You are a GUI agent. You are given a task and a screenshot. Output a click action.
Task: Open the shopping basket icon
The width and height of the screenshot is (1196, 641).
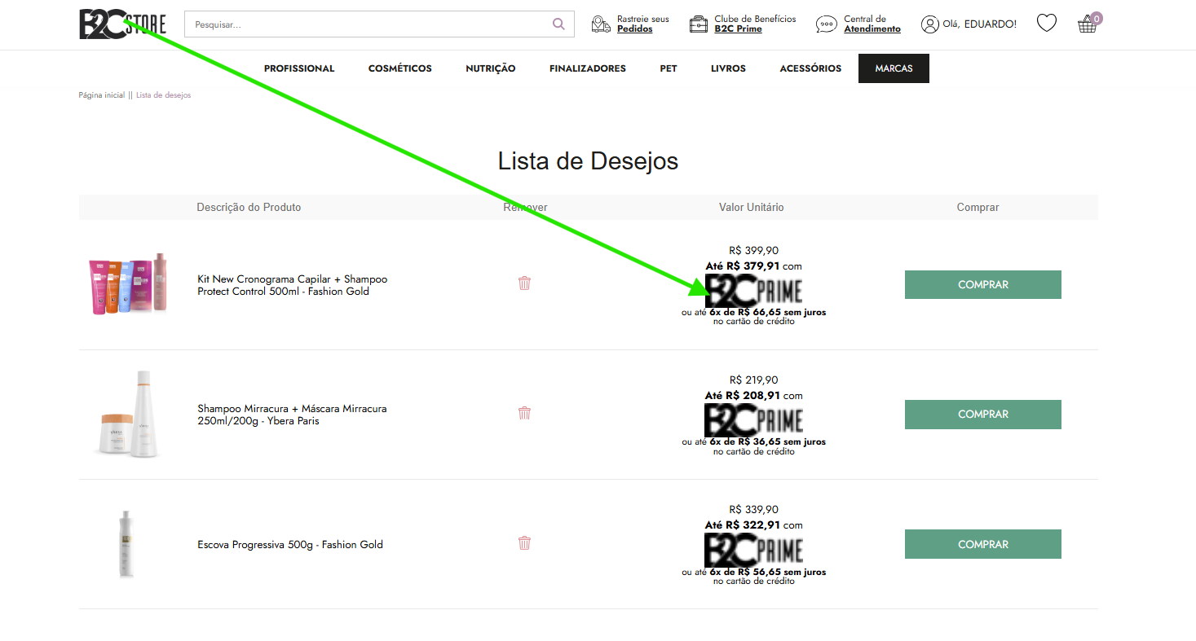click(x=1088, y=24)
